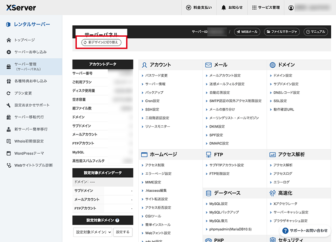
Task: Open the SSL設定 link
Action: click(280, 101)
